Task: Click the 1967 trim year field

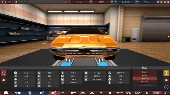Action: pos(9,2)
